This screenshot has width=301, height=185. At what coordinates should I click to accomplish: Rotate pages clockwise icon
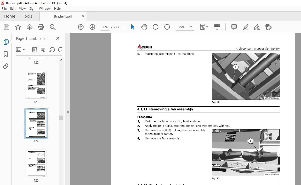point(60,50)
